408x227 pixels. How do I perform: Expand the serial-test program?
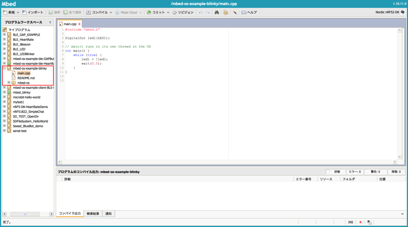(x=4, y=131)
